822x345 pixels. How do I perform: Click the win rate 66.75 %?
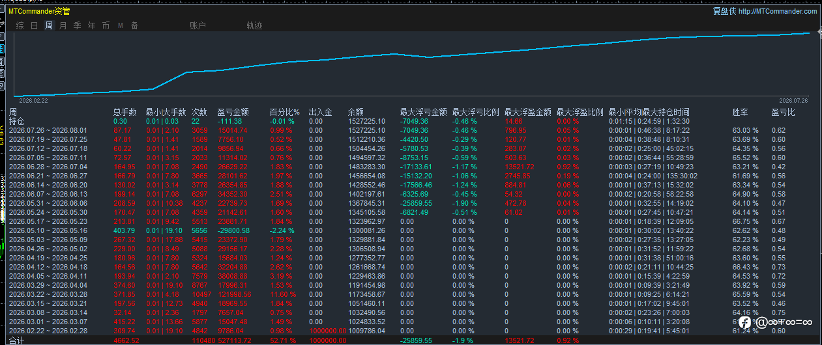746,221
